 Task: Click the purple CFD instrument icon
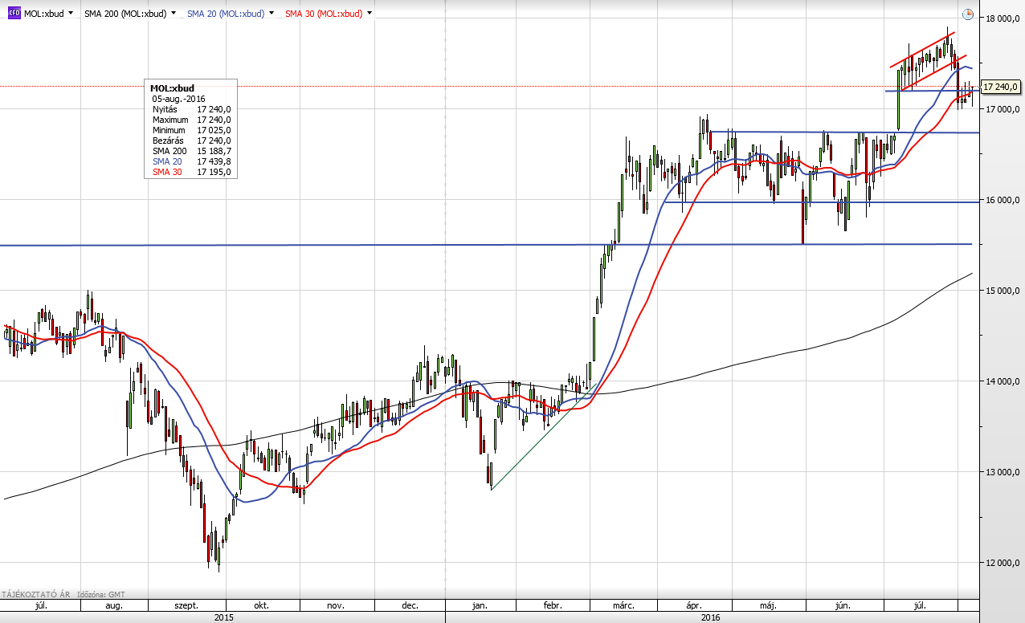[14, 14]
